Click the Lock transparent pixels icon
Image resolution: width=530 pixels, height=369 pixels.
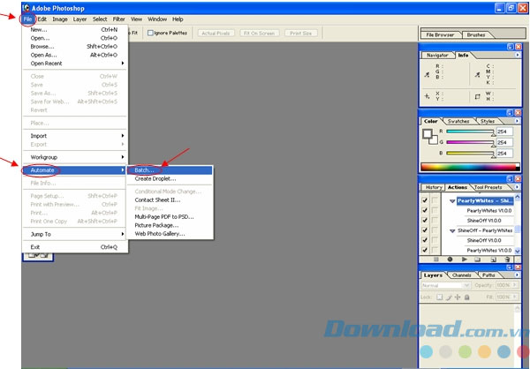[x=439, y=297]
